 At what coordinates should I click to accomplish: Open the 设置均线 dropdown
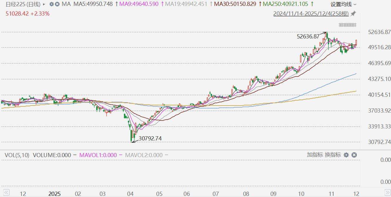(343, 4)
